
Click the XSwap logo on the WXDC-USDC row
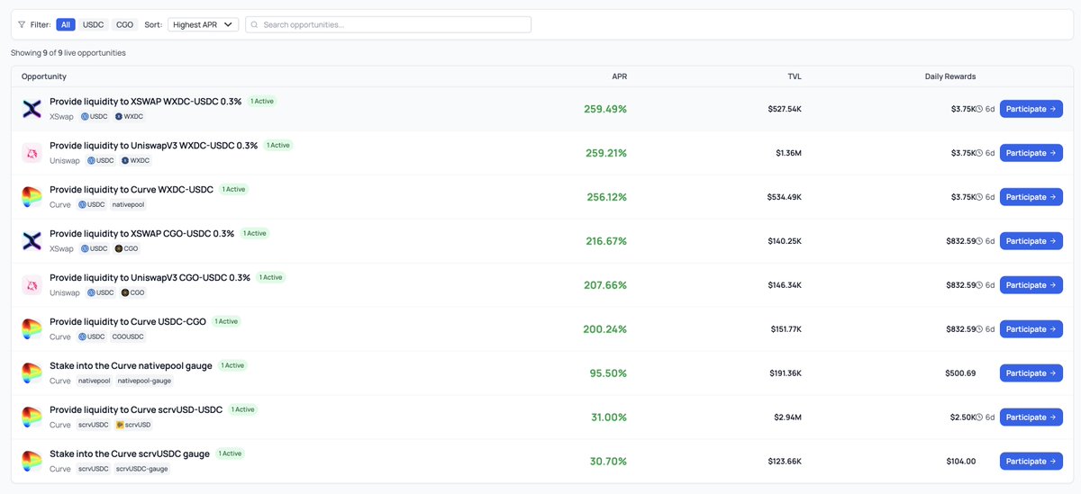point(32,109)
